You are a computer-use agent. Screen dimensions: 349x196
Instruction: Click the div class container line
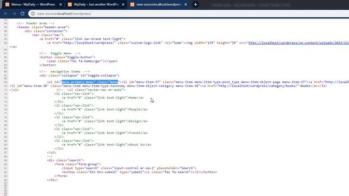(x=46, y=31)
